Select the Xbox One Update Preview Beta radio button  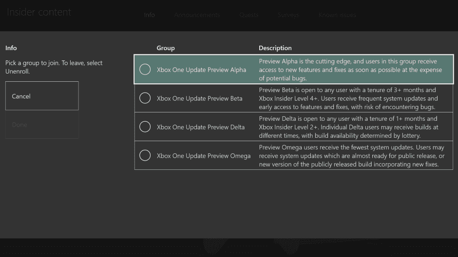[x=145, y=98]
